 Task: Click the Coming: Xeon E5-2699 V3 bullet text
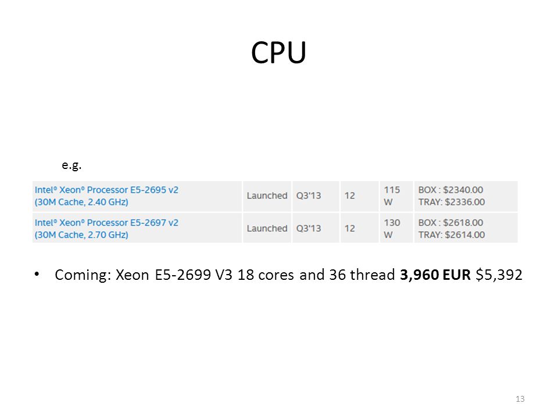click(288, 275)
